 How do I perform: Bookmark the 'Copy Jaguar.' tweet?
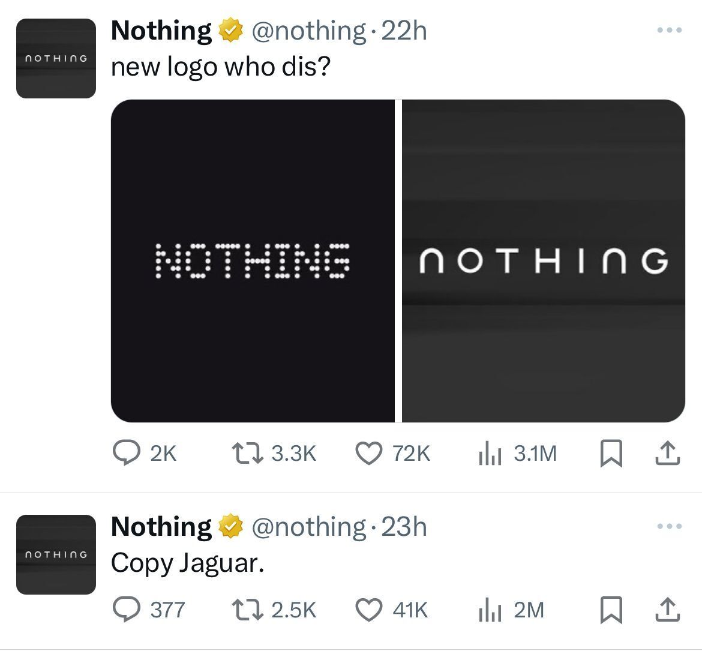click(612, 611)
